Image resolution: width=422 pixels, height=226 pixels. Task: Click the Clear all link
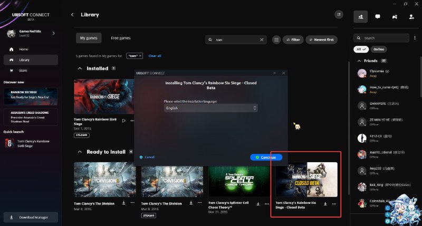point(155,55)
